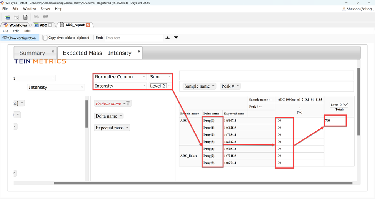This screenshot has width=375, height=199.
Task: Jump to next find result arrow
Action: 176,38
